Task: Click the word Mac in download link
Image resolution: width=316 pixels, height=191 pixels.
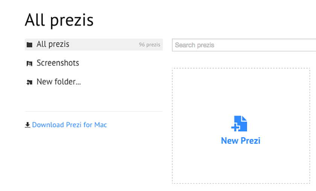Action: (100, 125)
